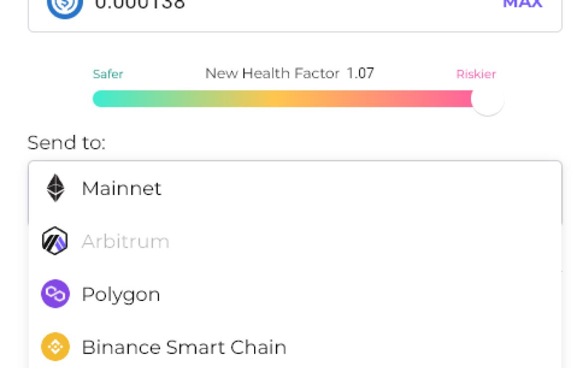Click the 1.07 health factor value
The width and height of the screenshot is (577, 368).
pyautogui.click(x=360, y=73)
